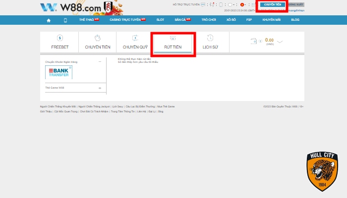Open the KHUYẾN MÃI menu

click(271, 20)
